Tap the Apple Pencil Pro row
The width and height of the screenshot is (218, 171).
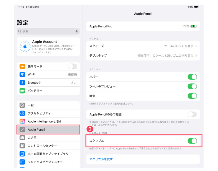tap(143, 26)
